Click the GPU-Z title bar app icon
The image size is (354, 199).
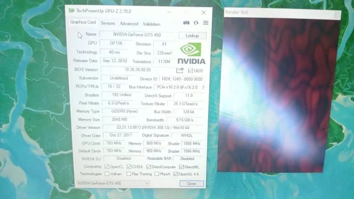pyautogui.click(x=71, y=10)
